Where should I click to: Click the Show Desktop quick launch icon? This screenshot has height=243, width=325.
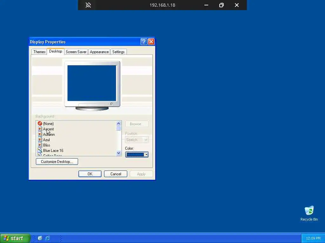point(40,238)
